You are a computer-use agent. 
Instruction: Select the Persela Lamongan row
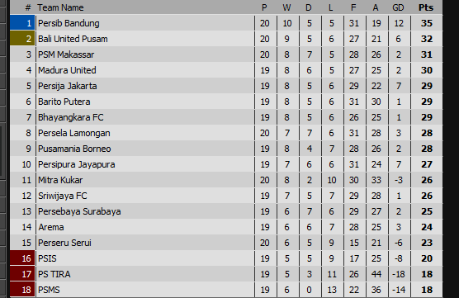click(x=226, y=133)
